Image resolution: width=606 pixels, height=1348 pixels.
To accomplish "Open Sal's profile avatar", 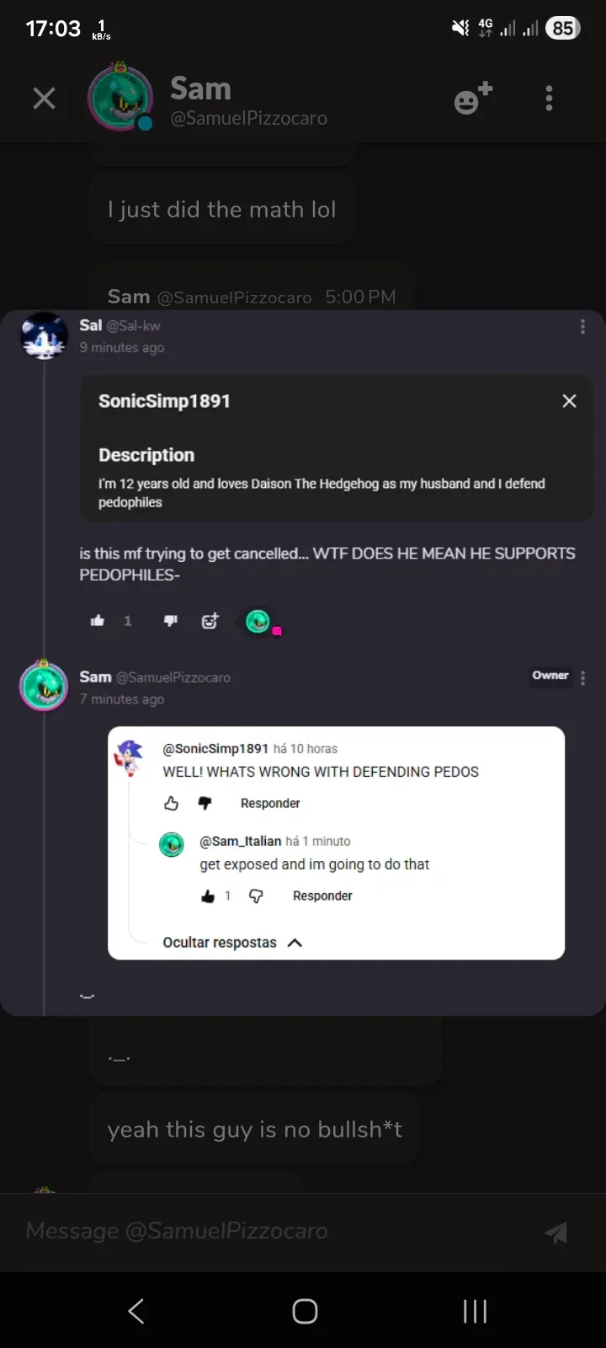I will pyautogui.click(x=44, y=335).
